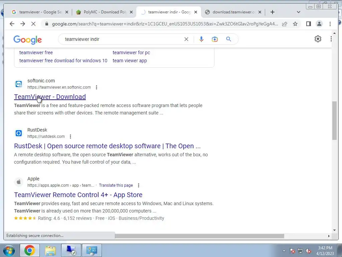This screenshot has width=342, height=257.
Task: Open options for Apple result
Action: coord(139,185)
